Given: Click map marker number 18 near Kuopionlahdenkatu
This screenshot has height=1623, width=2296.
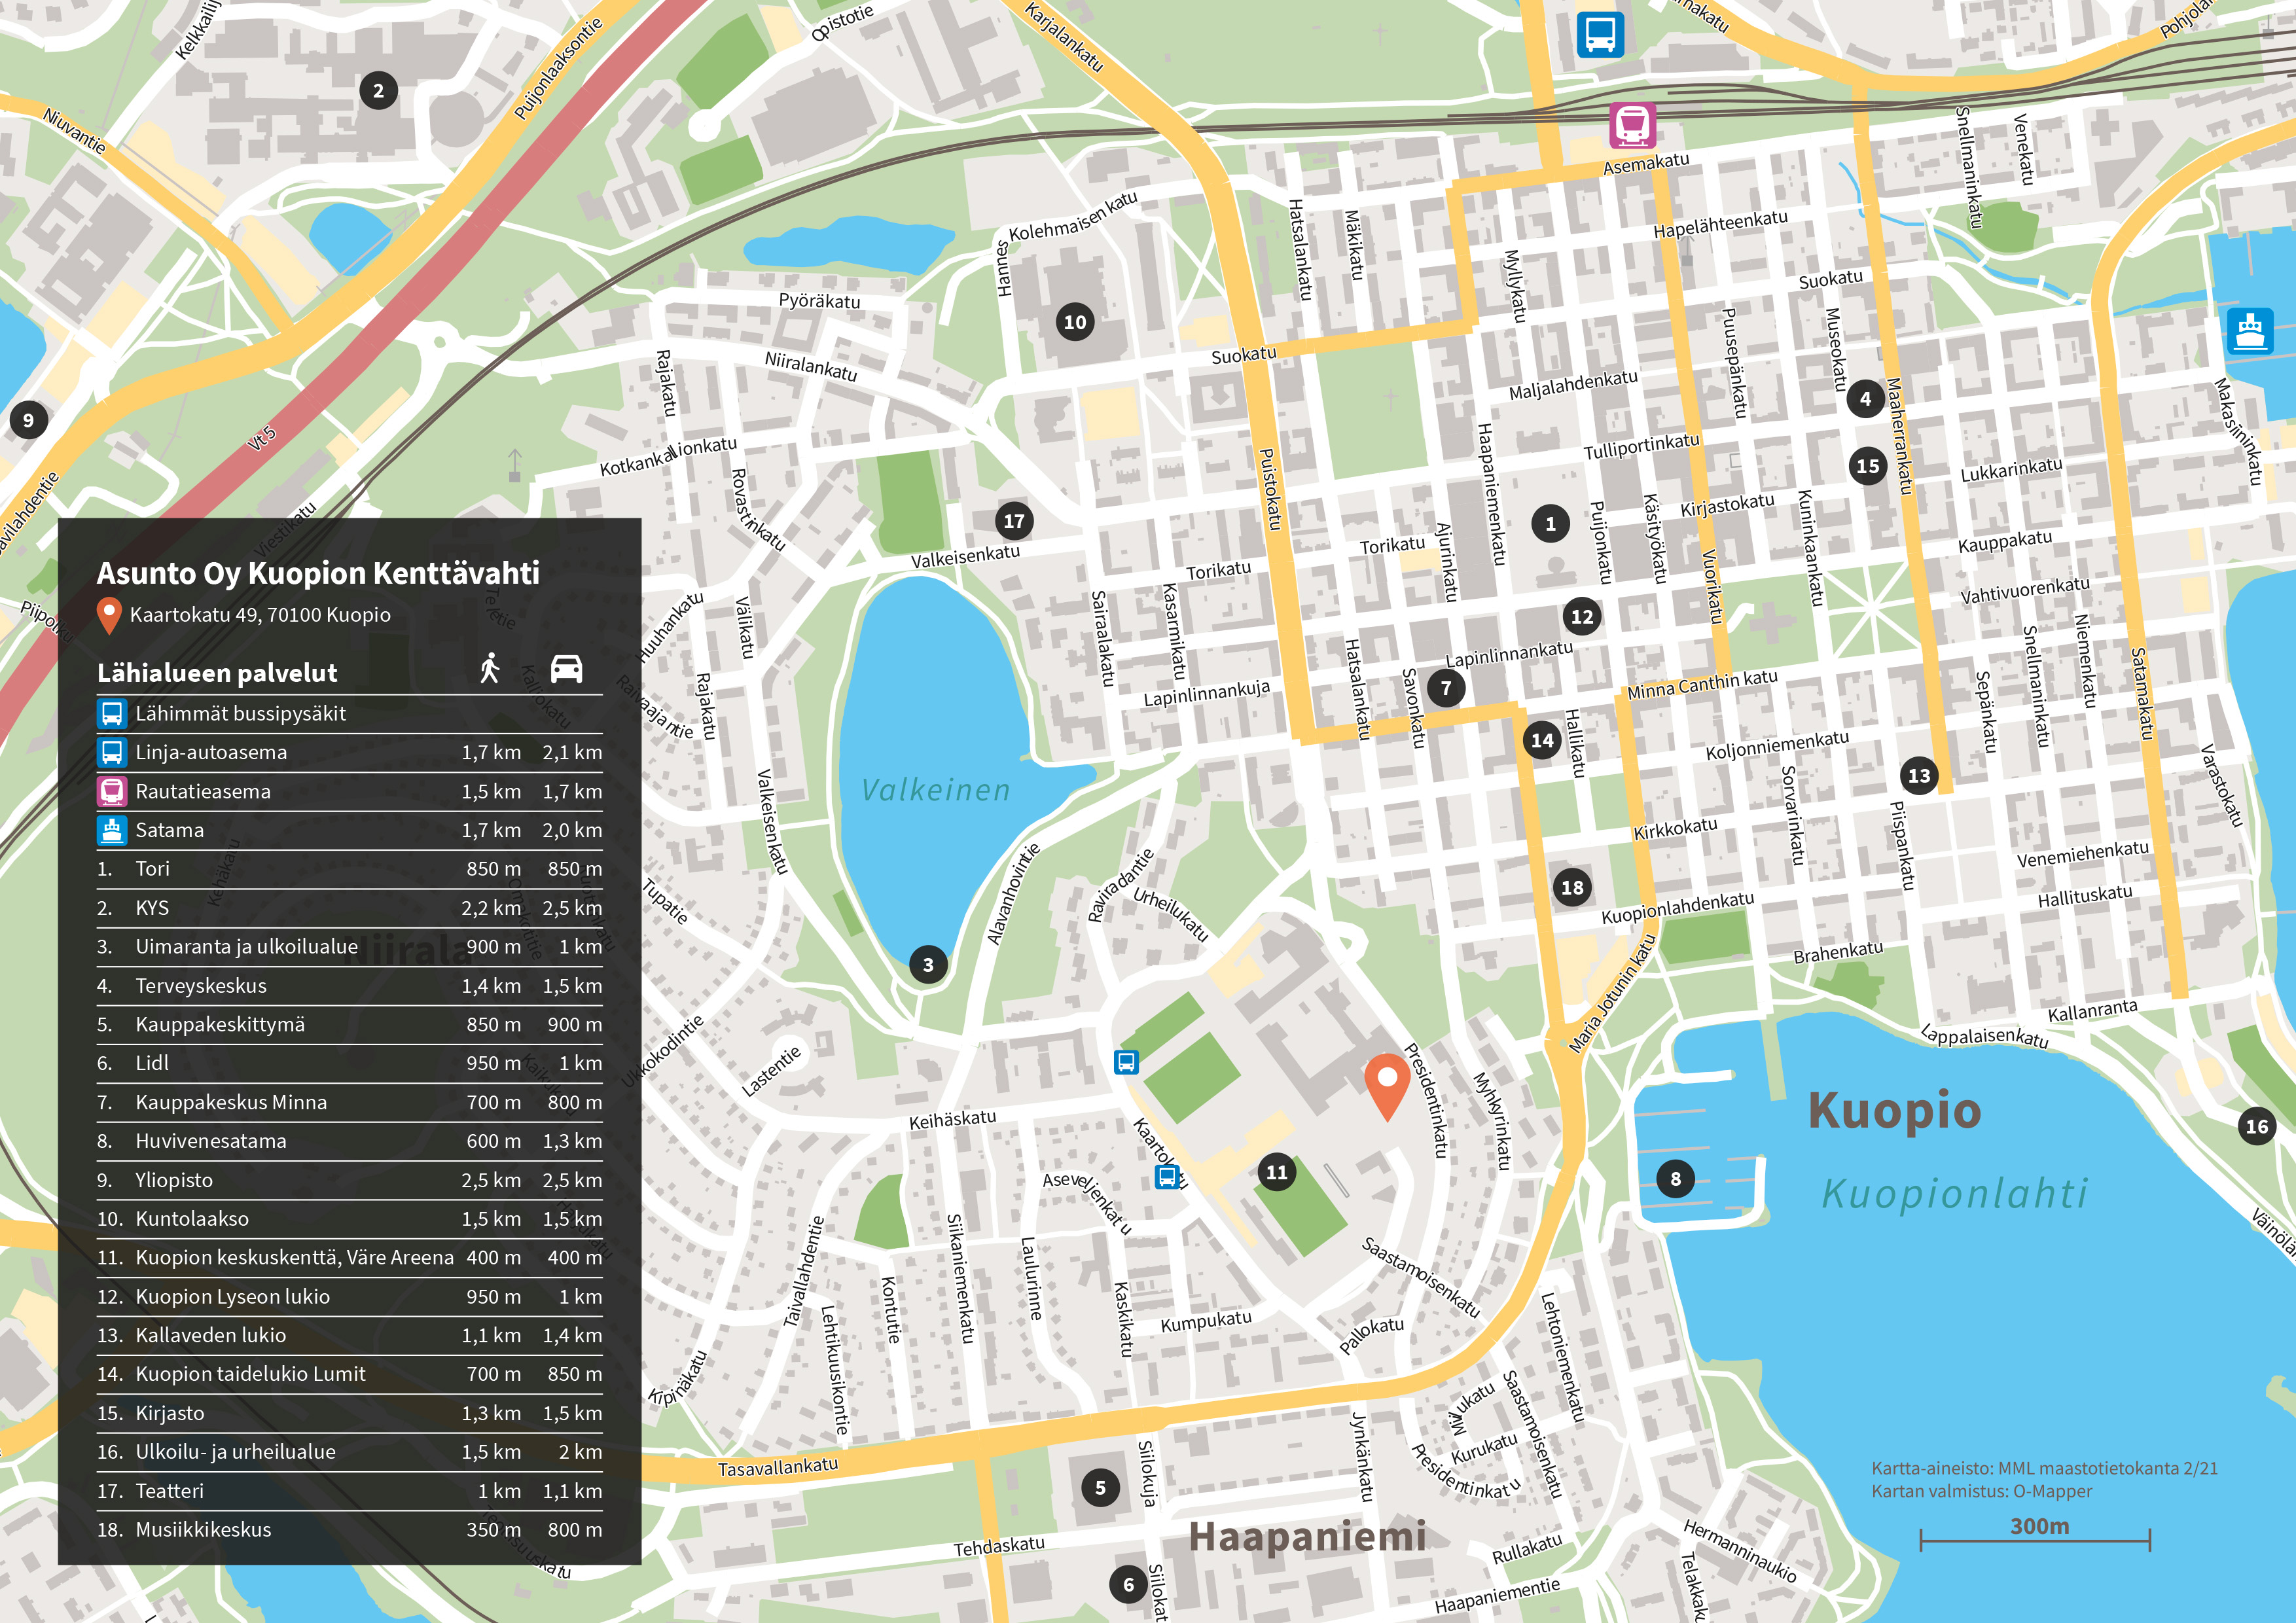Looking at the screenshot, I should click(1572, 887).
